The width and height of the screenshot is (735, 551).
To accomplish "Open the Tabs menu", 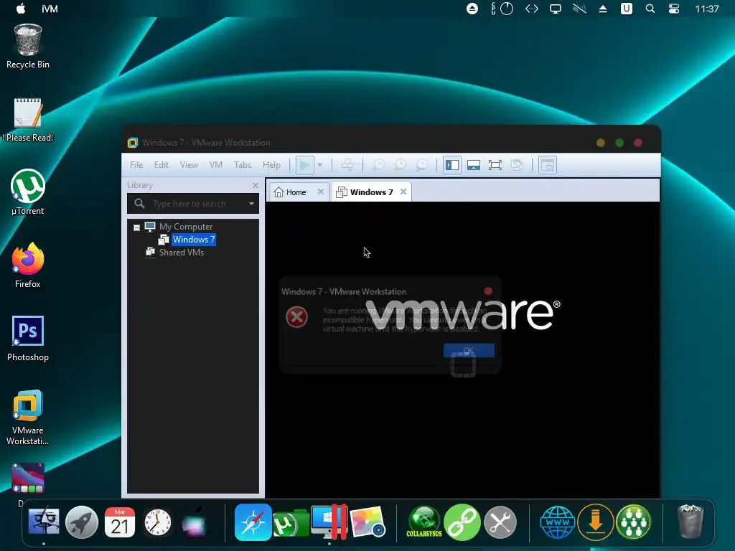I will 243,165.
